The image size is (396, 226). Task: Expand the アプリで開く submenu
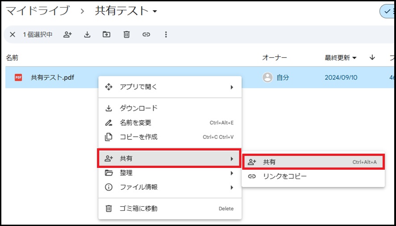(x=169, y=87)
